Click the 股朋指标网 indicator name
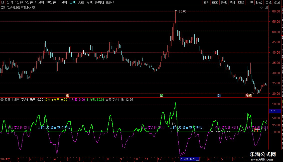Viewport: 283px width, 162px height. click(x=12, y=100)
